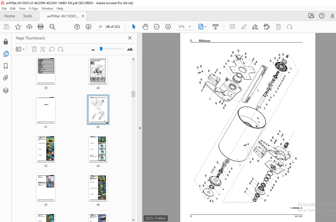Select the avP08at AV130XC document tab

(x=63, y=16)
